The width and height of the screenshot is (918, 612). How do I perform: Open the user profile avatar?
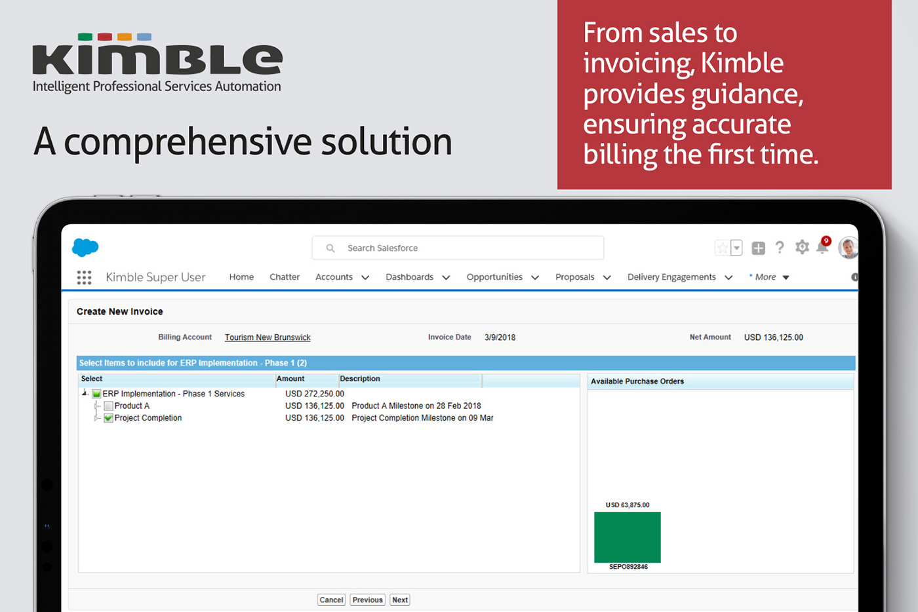[848, 248]
